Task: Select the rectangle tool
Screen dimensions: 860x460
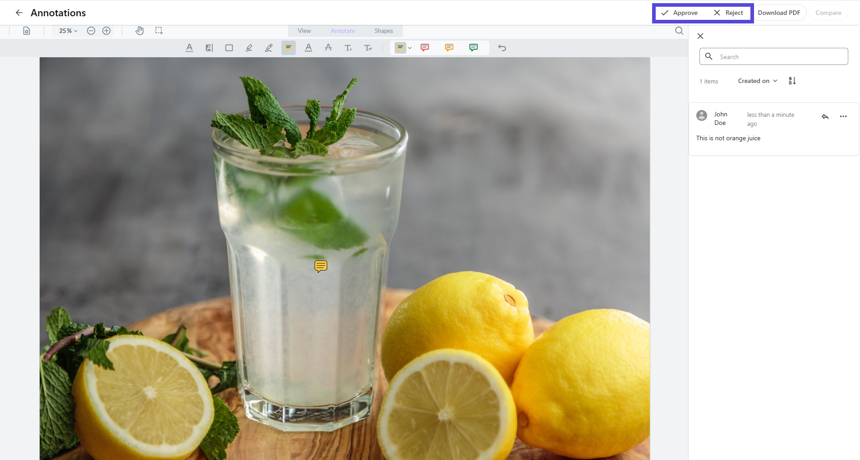Action: pyautogui.click(x=229, y=48)
